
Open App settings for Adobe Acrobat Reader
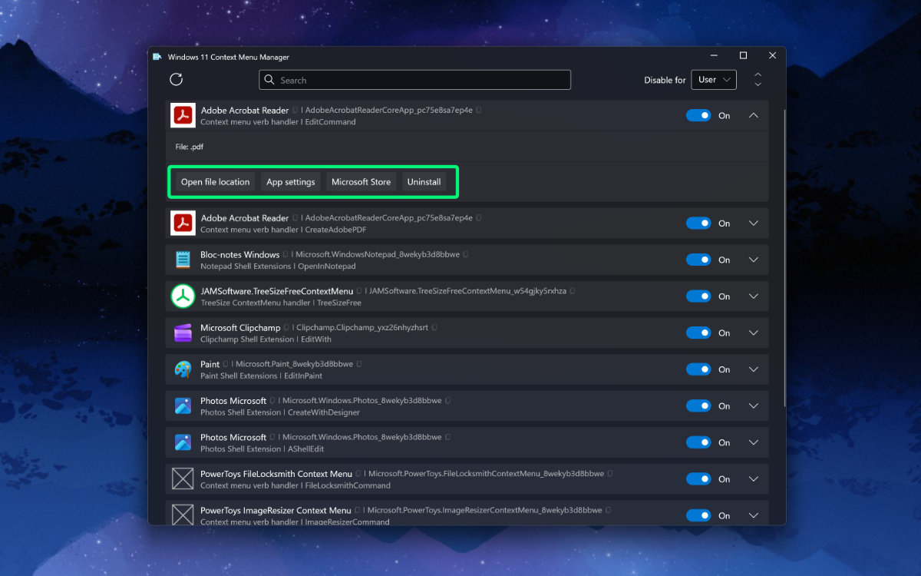[290, 181]
